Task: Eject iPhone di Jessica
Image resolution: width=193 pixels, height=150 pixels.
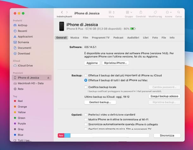Action: (x=48, y=78)
